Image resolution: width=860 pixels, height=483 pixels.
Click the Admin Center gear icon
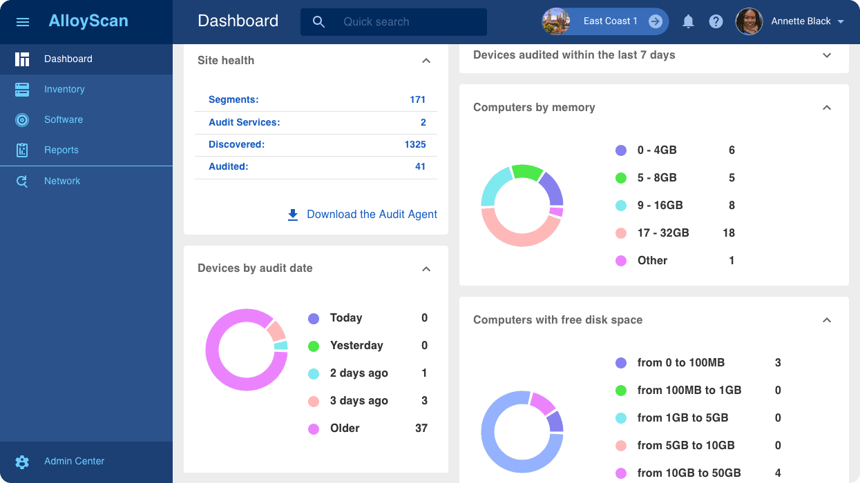pyautogui.click(x=22, y=462)
